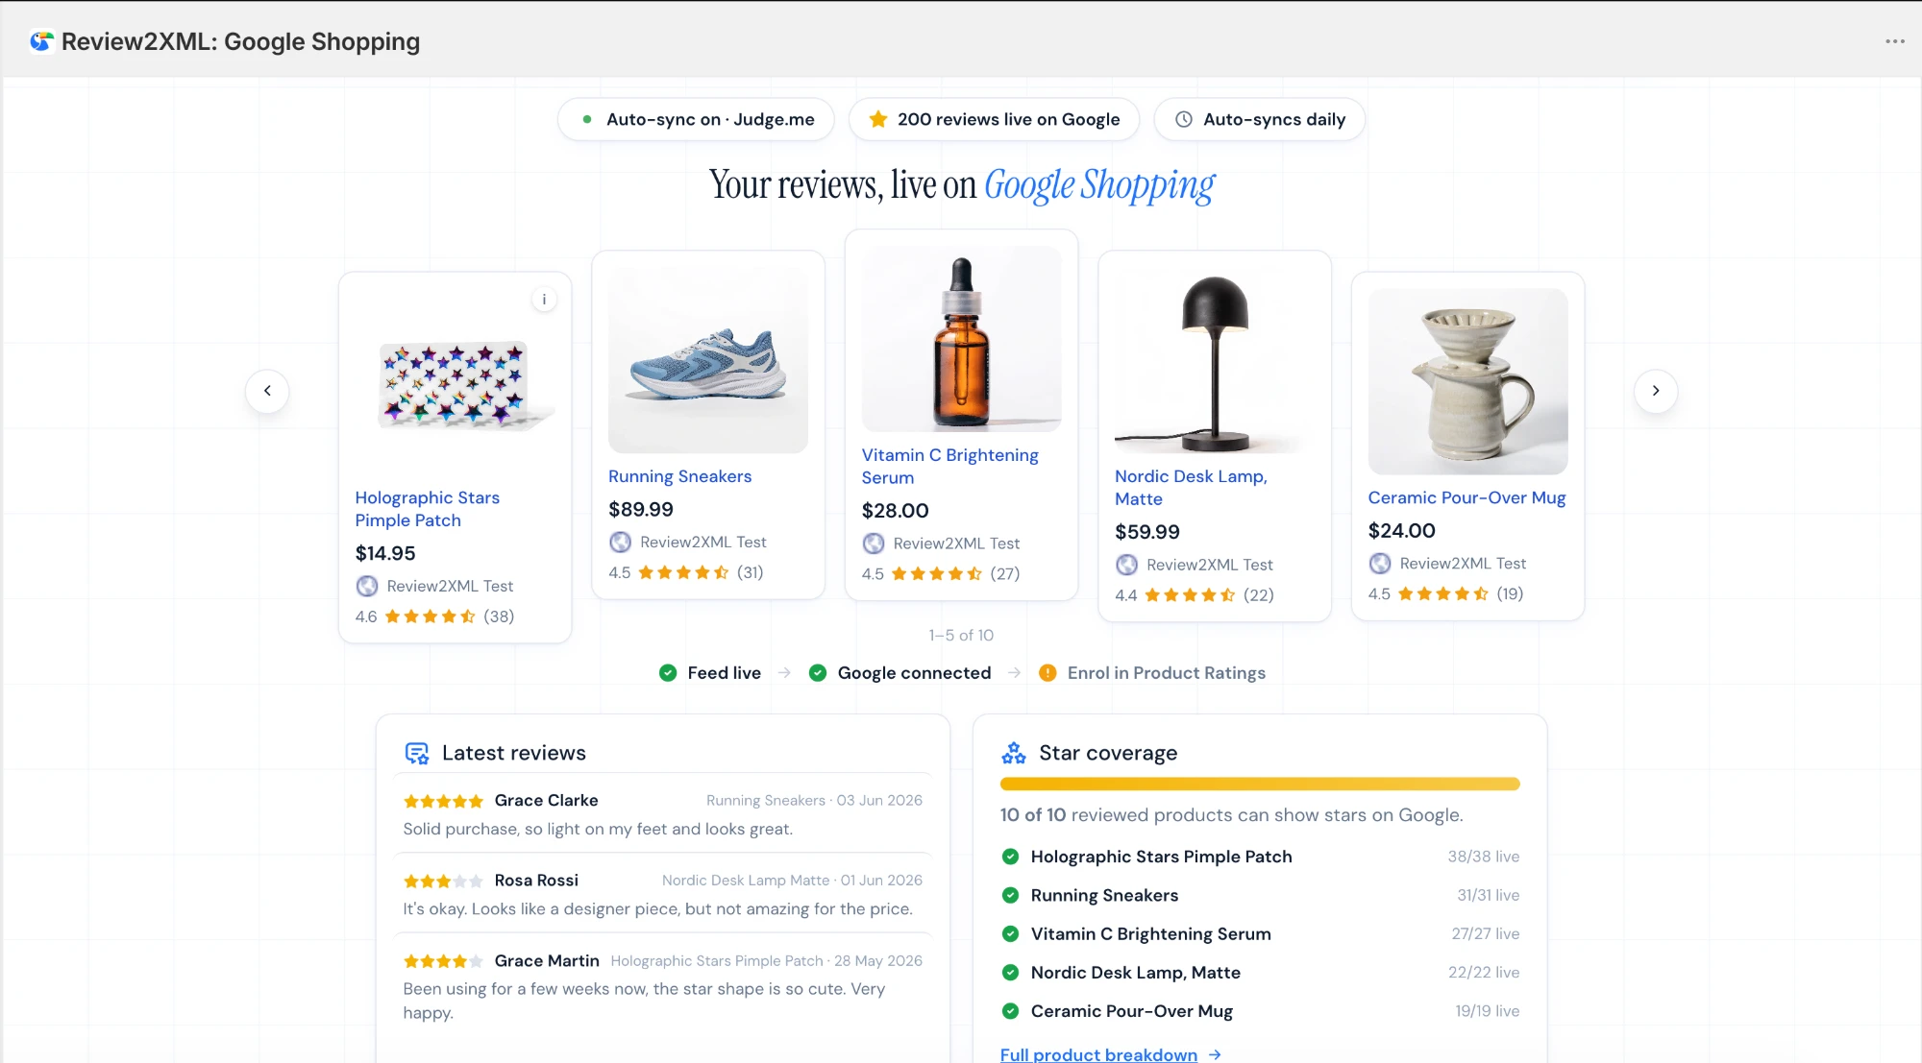Click the Running Sneakers product image
Image resolution: width=1922 pixels, height=1063 pixels.
708,360
